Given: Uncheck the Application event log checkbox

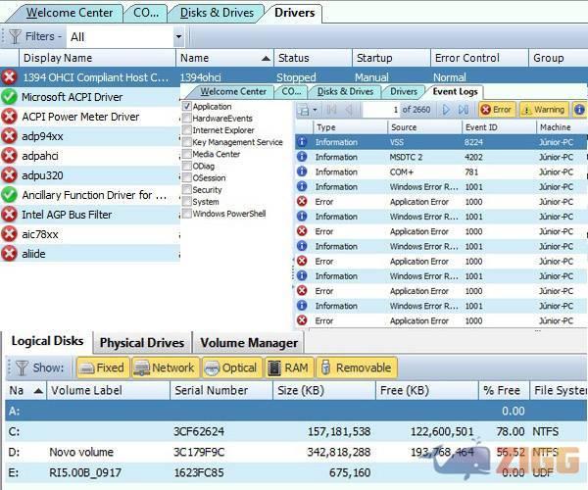Looking at the screenshot, I should [x=187, y=107].
